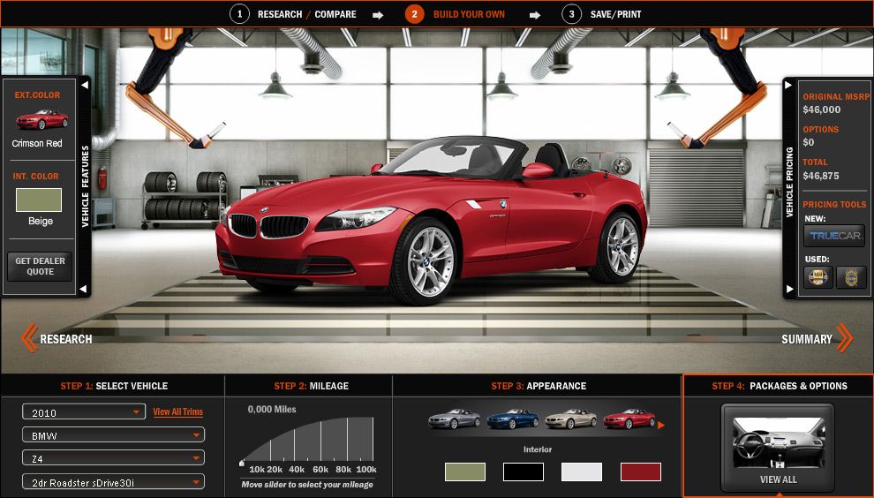This screenshot has width=874, height=498.
Task: Click the Get Dealer Quote button
Action: [40, 266]
